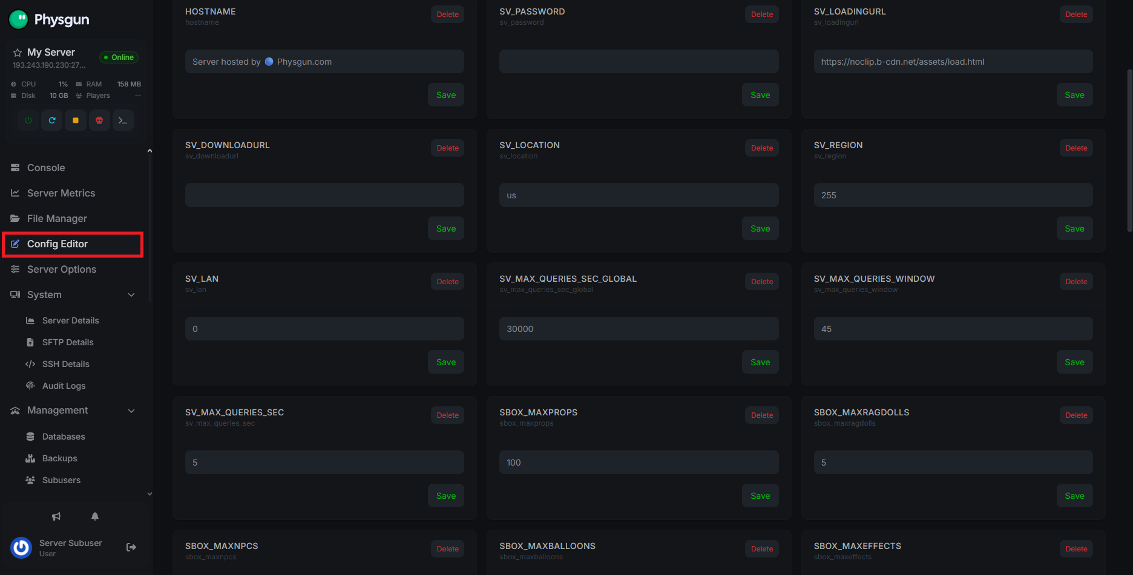
Task: Click the SV_MAX_QUERIES_SEC_GLOBAL field showing 30000
Action: click(639, 329)
